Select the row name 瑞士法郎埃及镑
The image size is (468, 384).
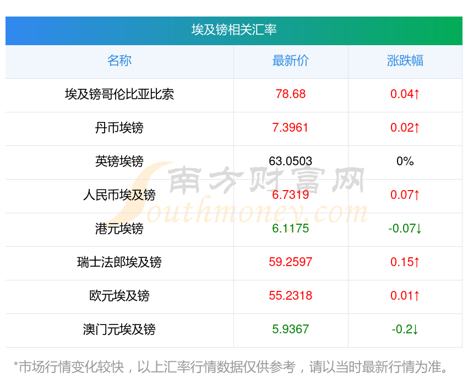(119, 262)
